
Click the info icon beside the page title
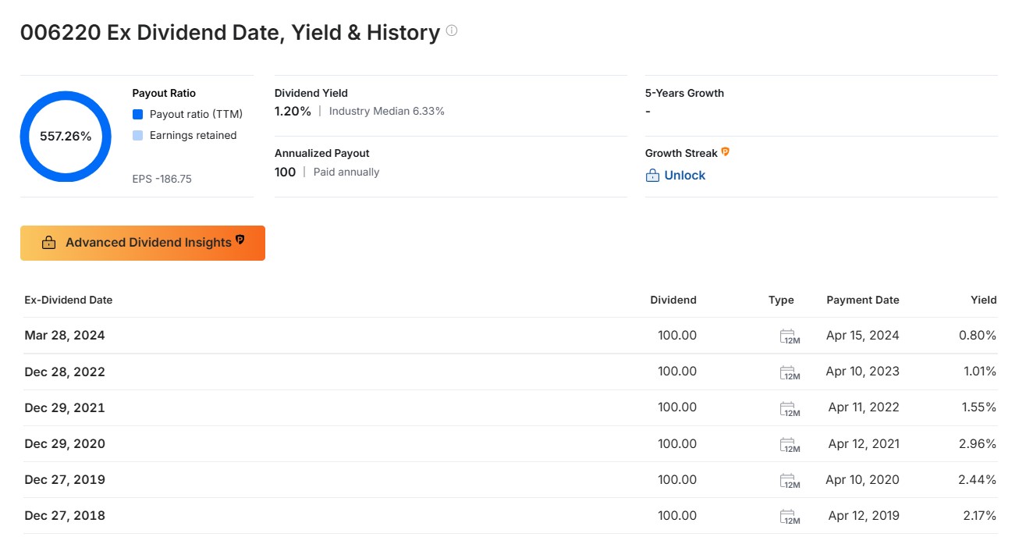click(452, 32)
